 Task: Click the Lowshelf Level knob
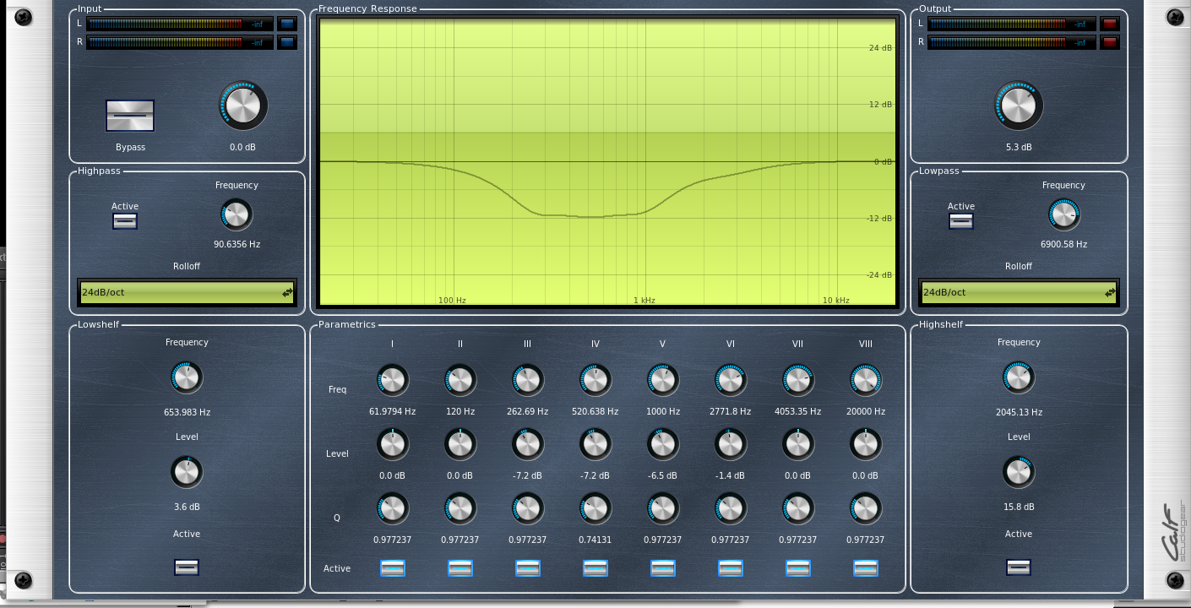187,472
